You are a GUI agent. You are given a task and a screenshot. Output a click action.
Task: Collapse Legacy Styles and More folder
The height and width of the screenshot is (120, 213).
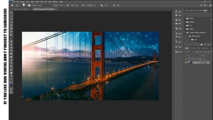point(185,33)
